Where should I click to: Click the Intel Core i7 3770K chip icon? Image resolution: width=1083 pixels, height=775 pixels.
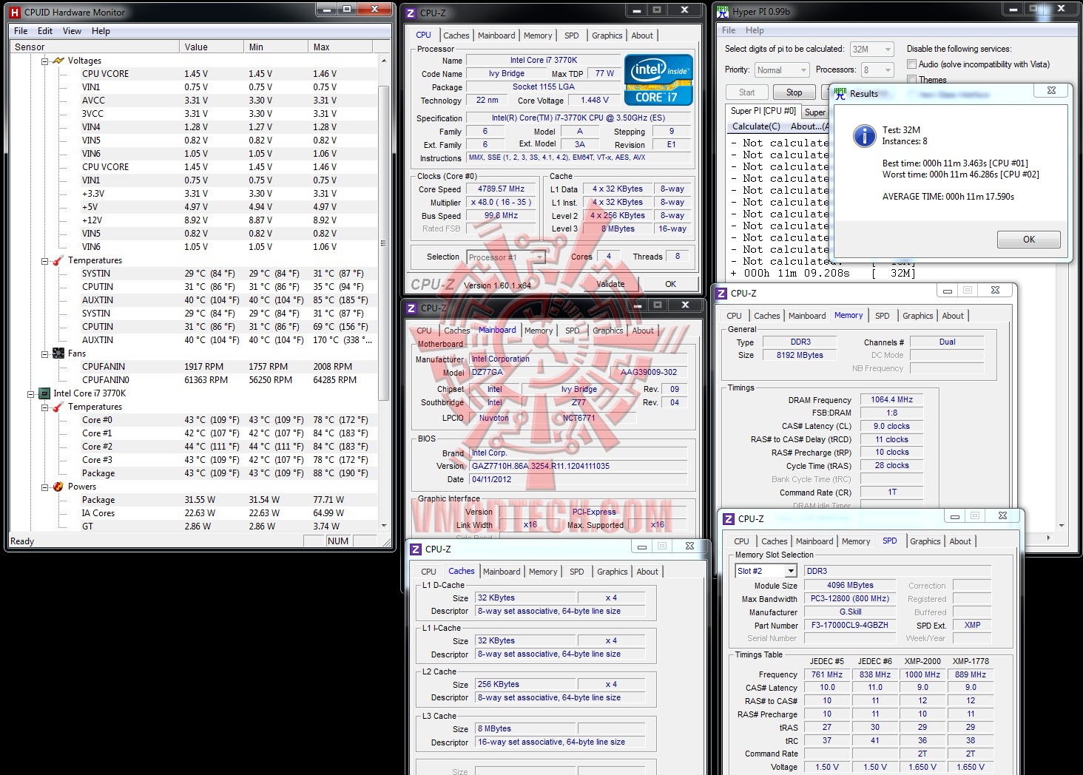[44, 393]
